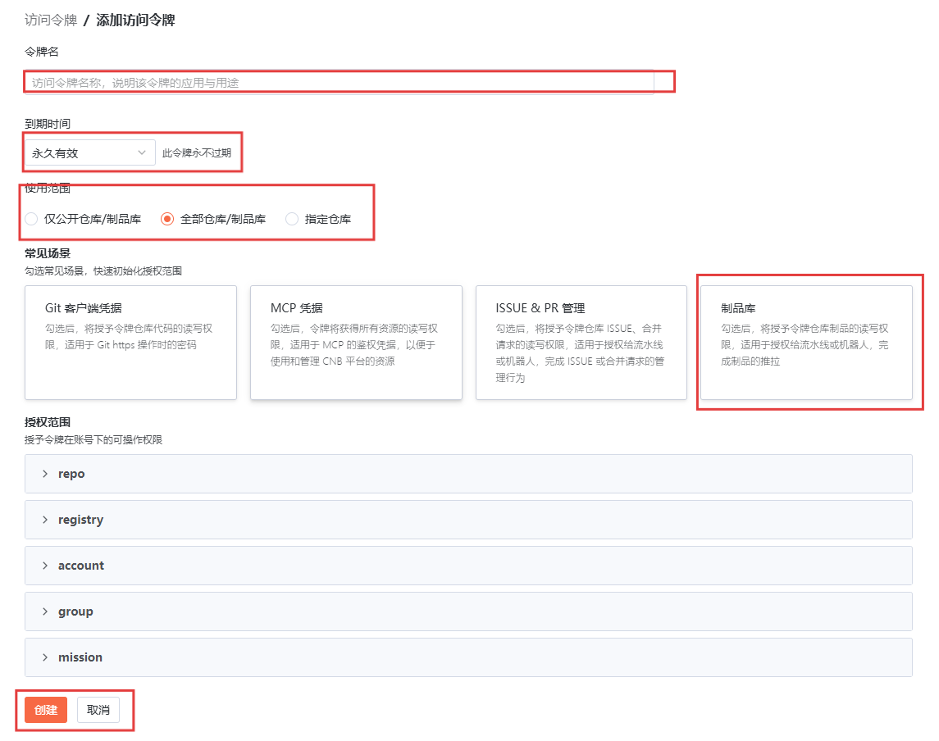939x741 pixels.
Task: Expand the registry permission section
Action: 468,520
